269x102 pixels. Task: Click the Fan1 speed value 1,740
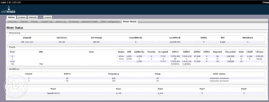click(x=118, y=93)
